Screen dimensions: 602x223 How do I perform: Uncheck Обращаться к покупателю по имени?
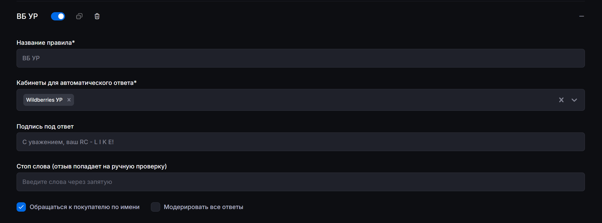click(21, 207)
